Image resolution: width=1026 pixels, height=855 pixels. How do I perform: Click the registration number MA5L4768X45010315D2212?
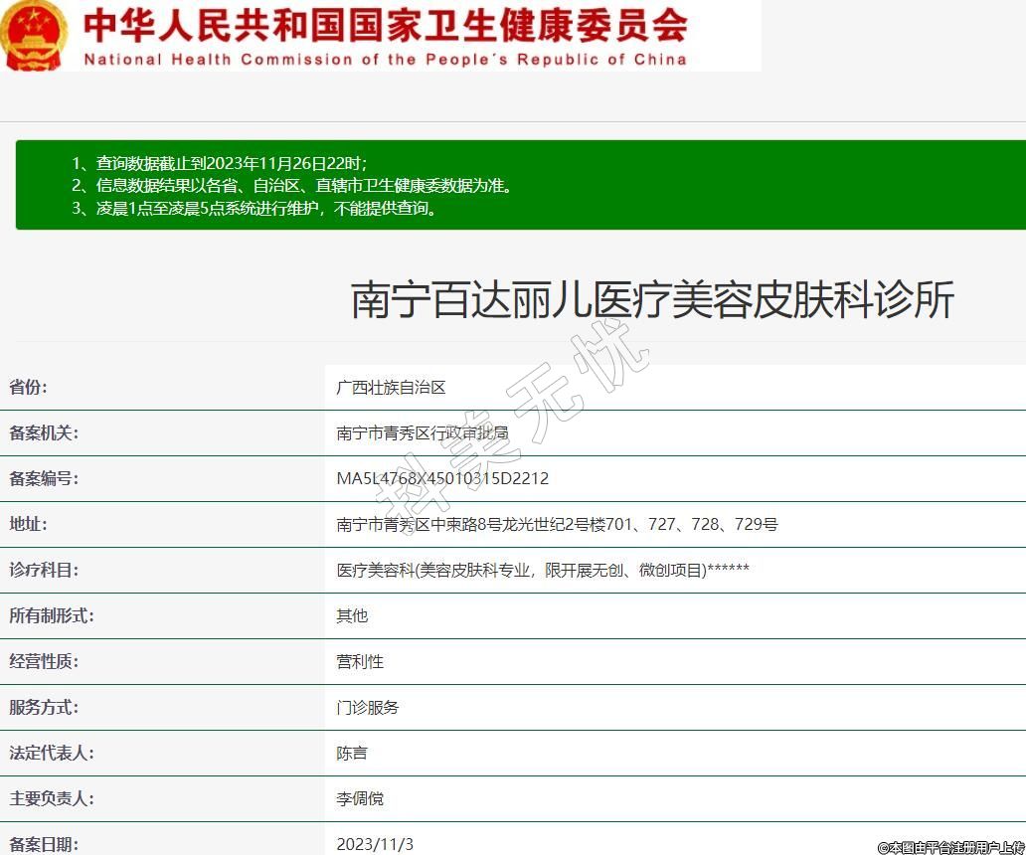click(x=442, y=479)
